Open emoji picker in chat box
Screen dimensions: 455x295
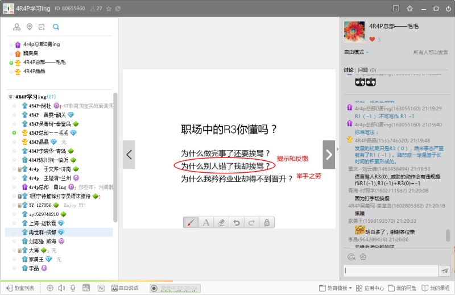tap(351, 257)
